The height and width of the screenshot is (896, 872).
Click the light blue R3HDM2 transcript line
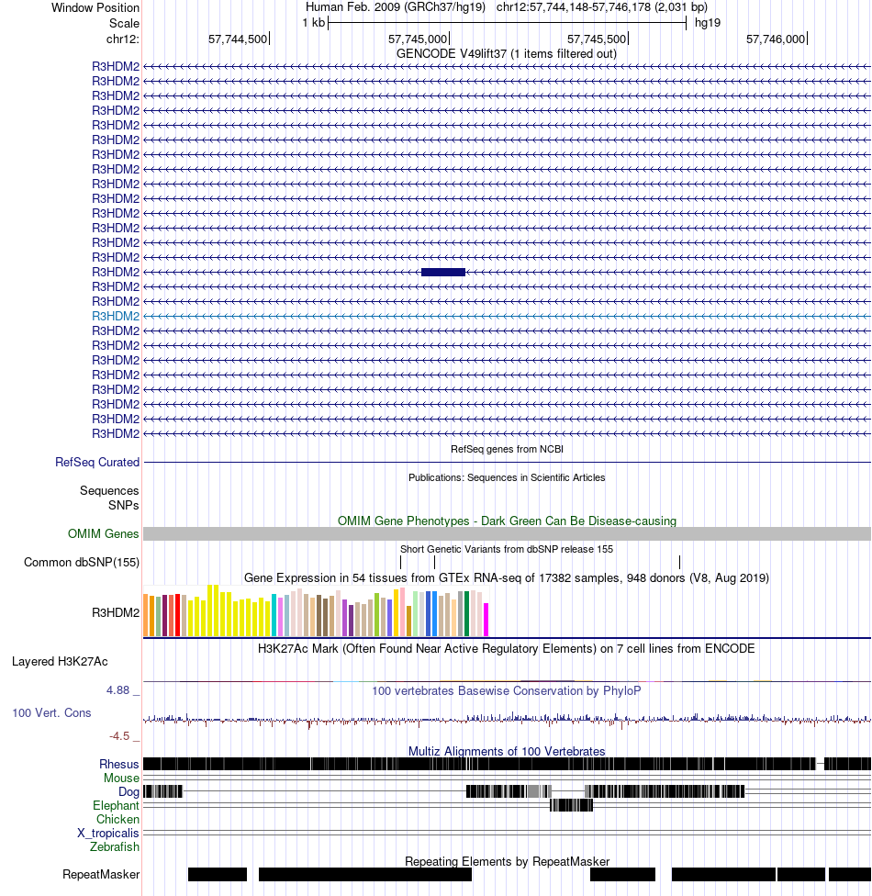(507, 316)
